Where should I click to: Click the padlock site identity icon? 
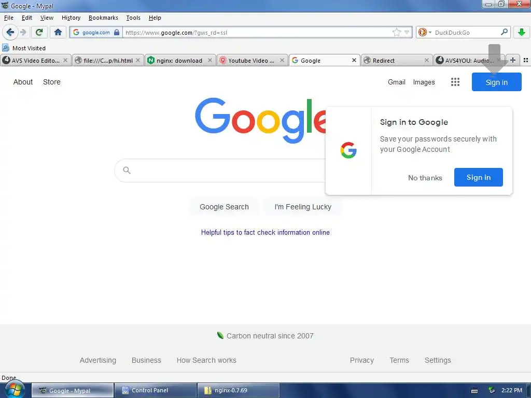click(117, 32)
